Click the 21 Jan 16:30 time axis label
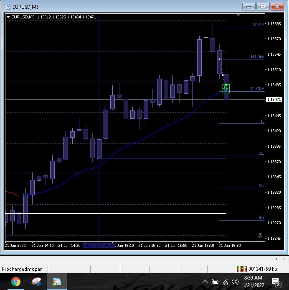289x290 pixels. pyautogui.click(x=230, y=245)
